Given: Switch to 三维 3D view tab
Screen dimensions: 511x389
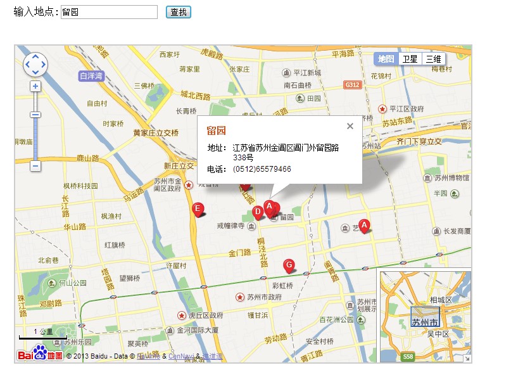Looking at the screenshot, I should pyautogui.click(x=434, y=59).
